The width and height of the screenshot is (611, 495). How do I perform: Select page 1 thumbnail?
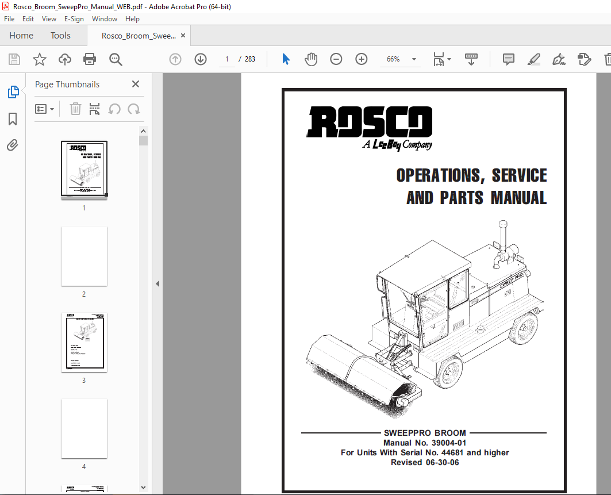pos(84,169)
